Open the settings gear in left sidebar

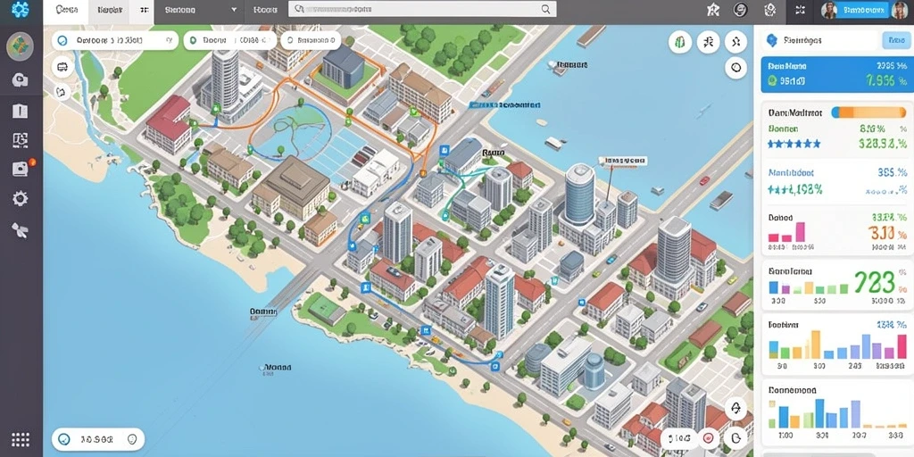[20, 199]
